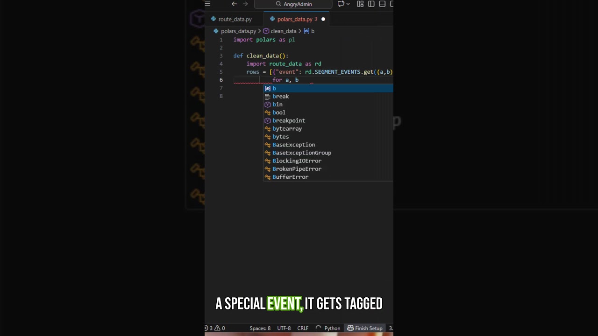The image size is (598, 336).
Task: Toggle the primary side bar
Action: (x=371, y=4)
